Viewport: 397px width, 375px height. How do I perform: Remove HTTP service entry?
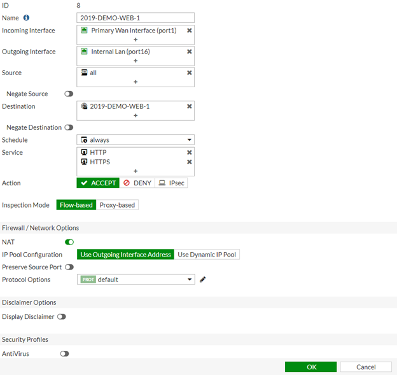point(189,152)
